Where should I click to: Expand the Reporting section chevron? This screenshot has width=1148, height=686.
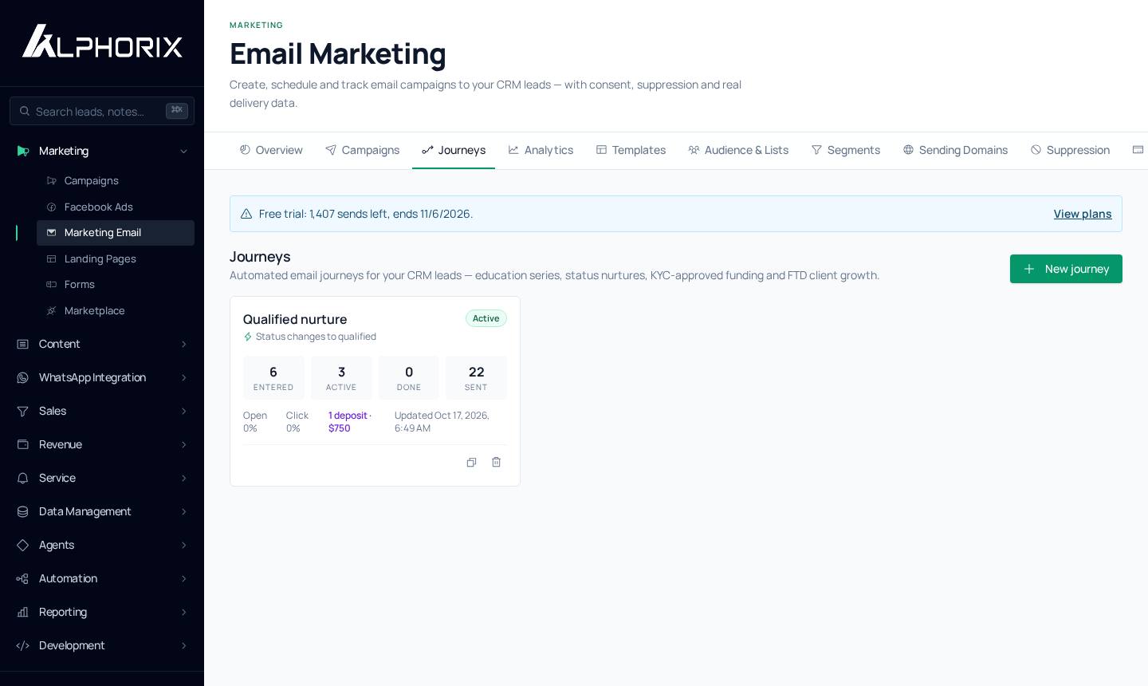point(183,612)
